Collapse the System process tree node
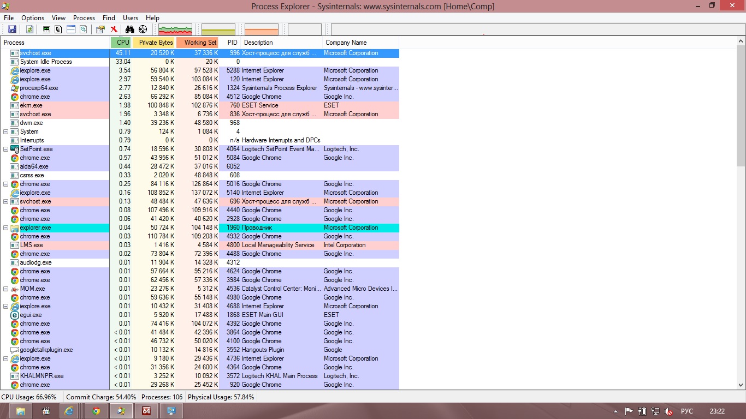The height and width of the screenshot is (419, 746). (6, 131)
